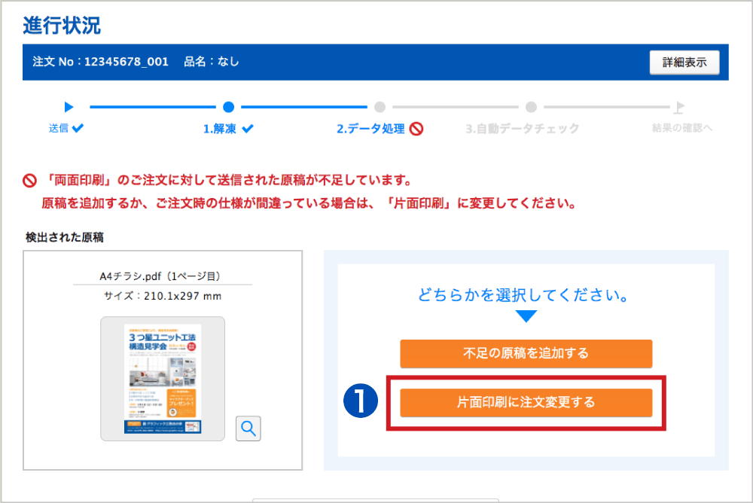Click the grey dot marker above 3.自動データチェック
This screenshot has width=753, height=503.
pyautogui.click(x=531, y=107)
